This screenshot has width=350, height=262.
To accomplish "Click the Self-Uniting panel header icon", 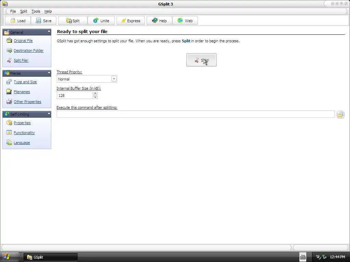I will tap(7, 114).
